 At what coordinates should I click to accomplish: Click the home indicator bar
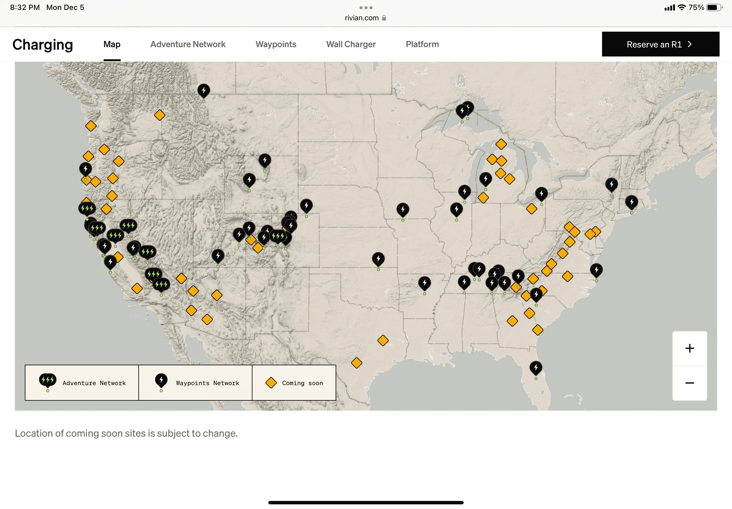click(366, 502)
